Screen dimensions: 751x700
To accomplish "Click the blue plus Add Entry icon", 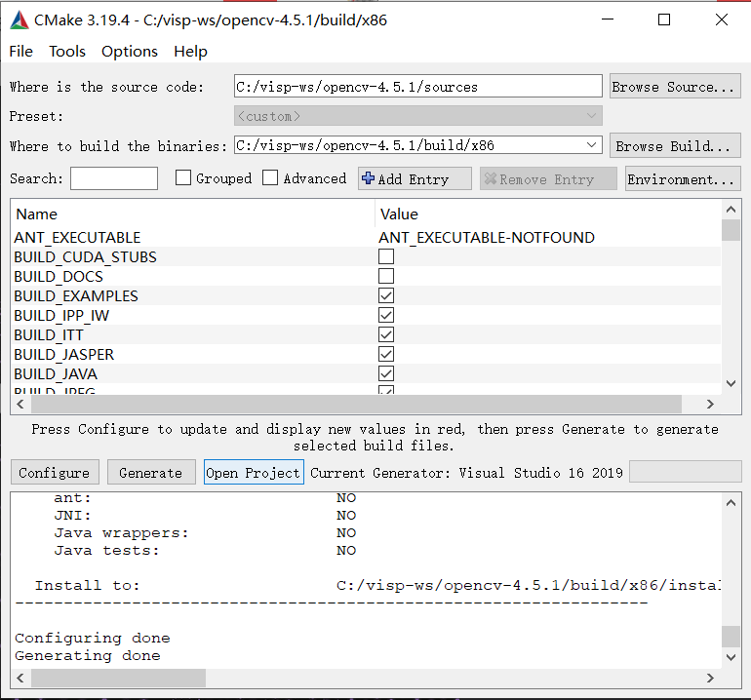I will click(x=368, y=178).
